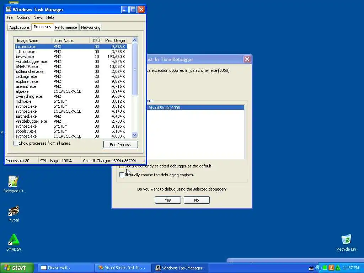The width and height of the screenshot is (364, 273).
Task: Click the Task Manager title bar icon
Action: pos(9,9)
